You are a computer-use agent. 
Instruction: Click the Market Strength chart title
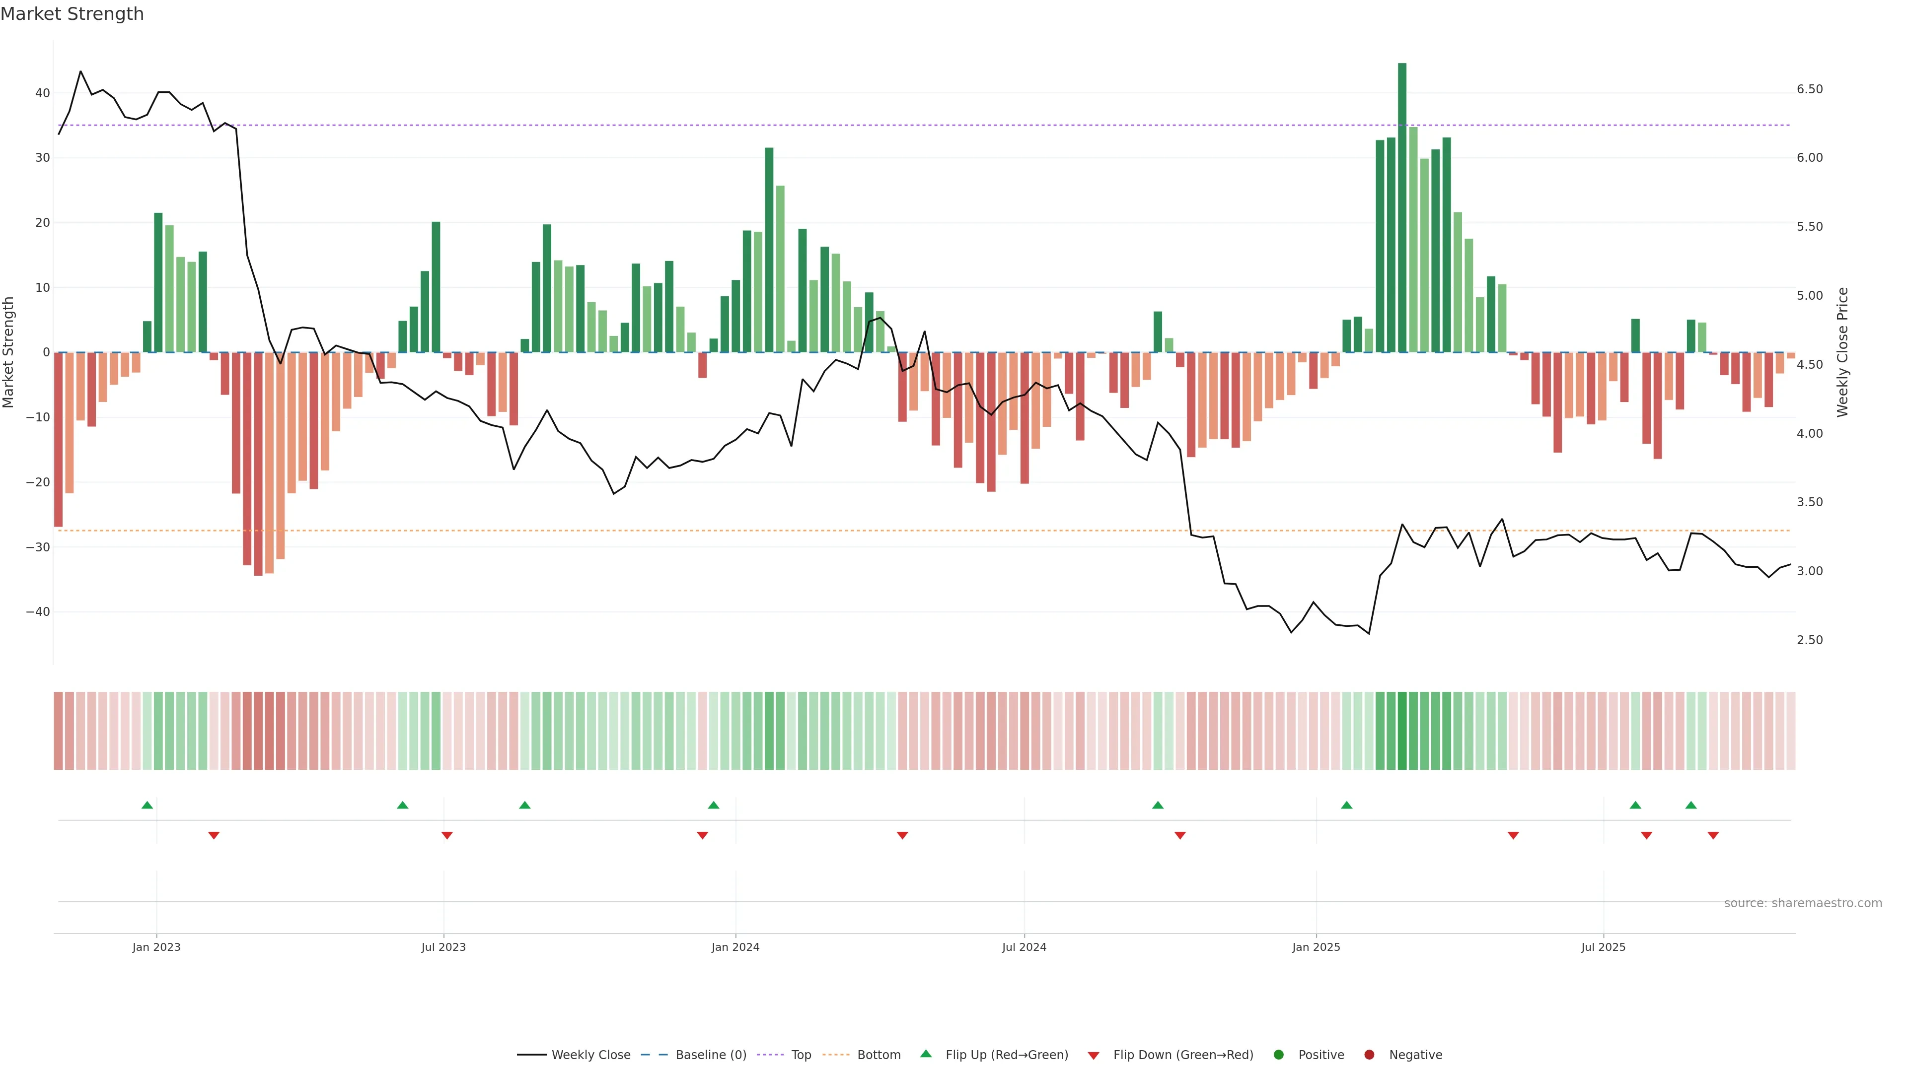(x=72, y=14)
